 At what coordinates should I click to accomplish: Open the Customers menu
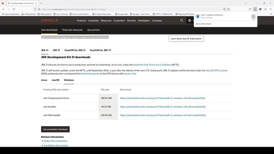point(119,21)
